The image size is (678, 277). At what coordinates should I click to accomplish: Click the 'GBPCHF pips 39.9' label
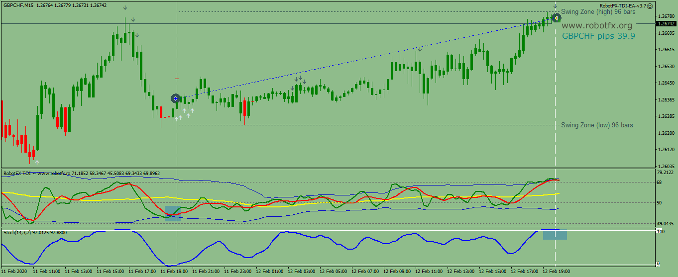598,36
